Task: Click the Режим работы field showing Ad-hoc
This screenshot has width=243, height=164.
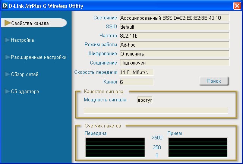Action: (174, 45)
